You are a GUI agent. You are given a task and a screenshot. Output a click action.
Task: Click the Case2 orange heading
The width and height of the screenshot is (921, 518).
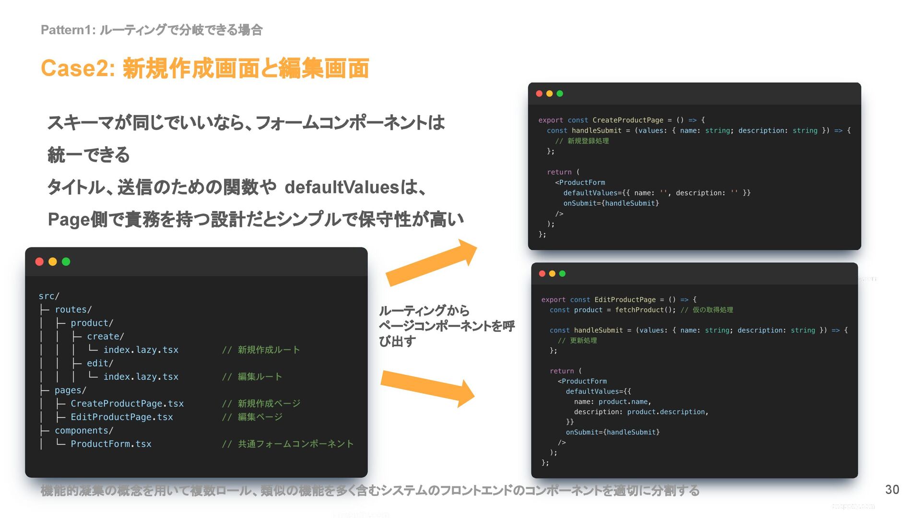[205, 68]
